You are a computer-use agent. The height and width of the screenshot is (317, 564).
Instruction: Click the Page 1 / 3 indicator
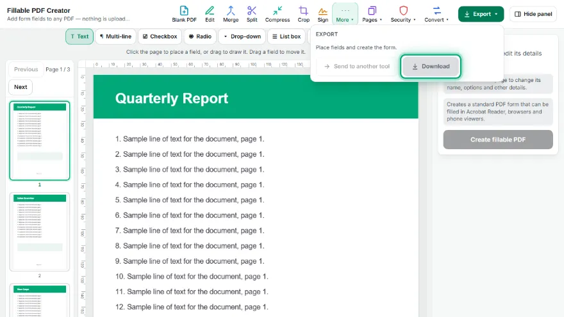coord(58,69)
